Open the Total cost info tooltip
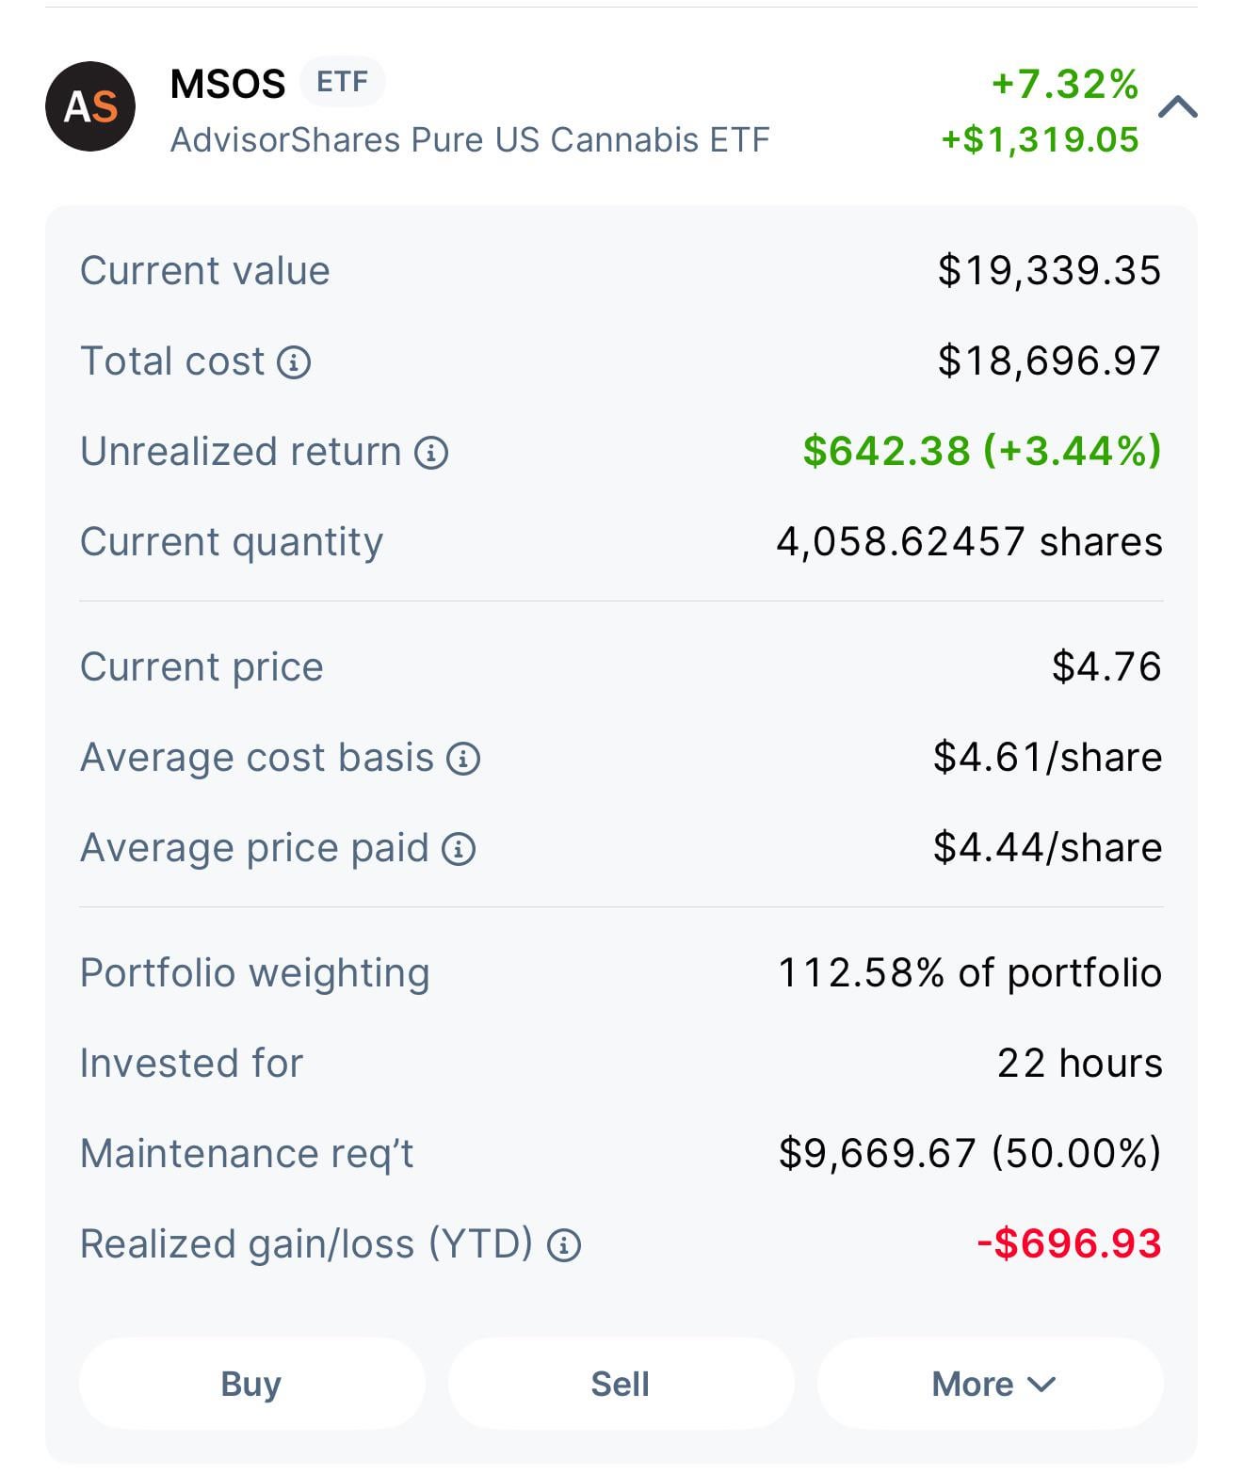This screenshot has width=1243, height=1474. coord(294,362)
